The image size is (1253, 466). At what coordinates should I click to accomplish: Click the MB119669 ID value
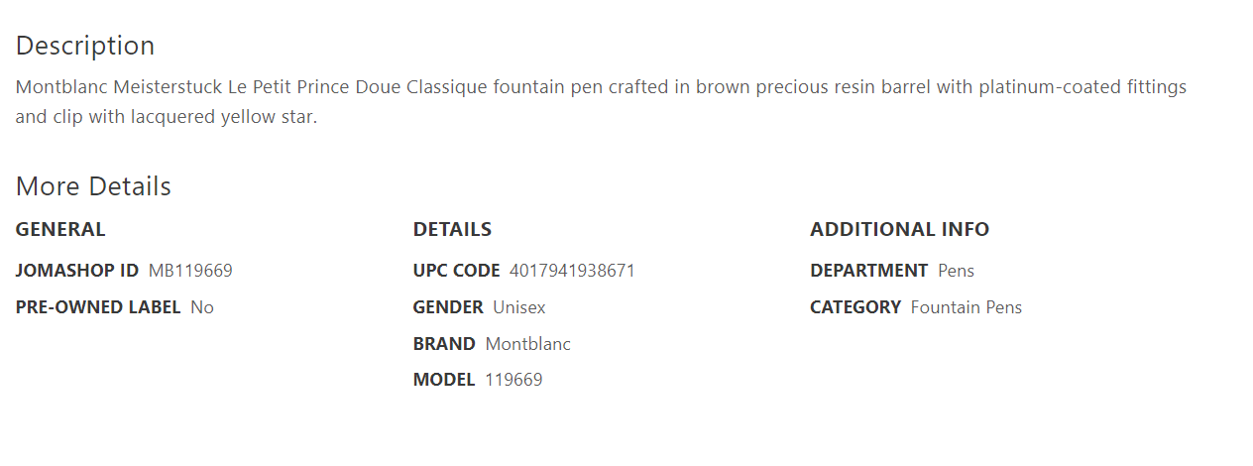pyautogui.click(x=190, y=271)
